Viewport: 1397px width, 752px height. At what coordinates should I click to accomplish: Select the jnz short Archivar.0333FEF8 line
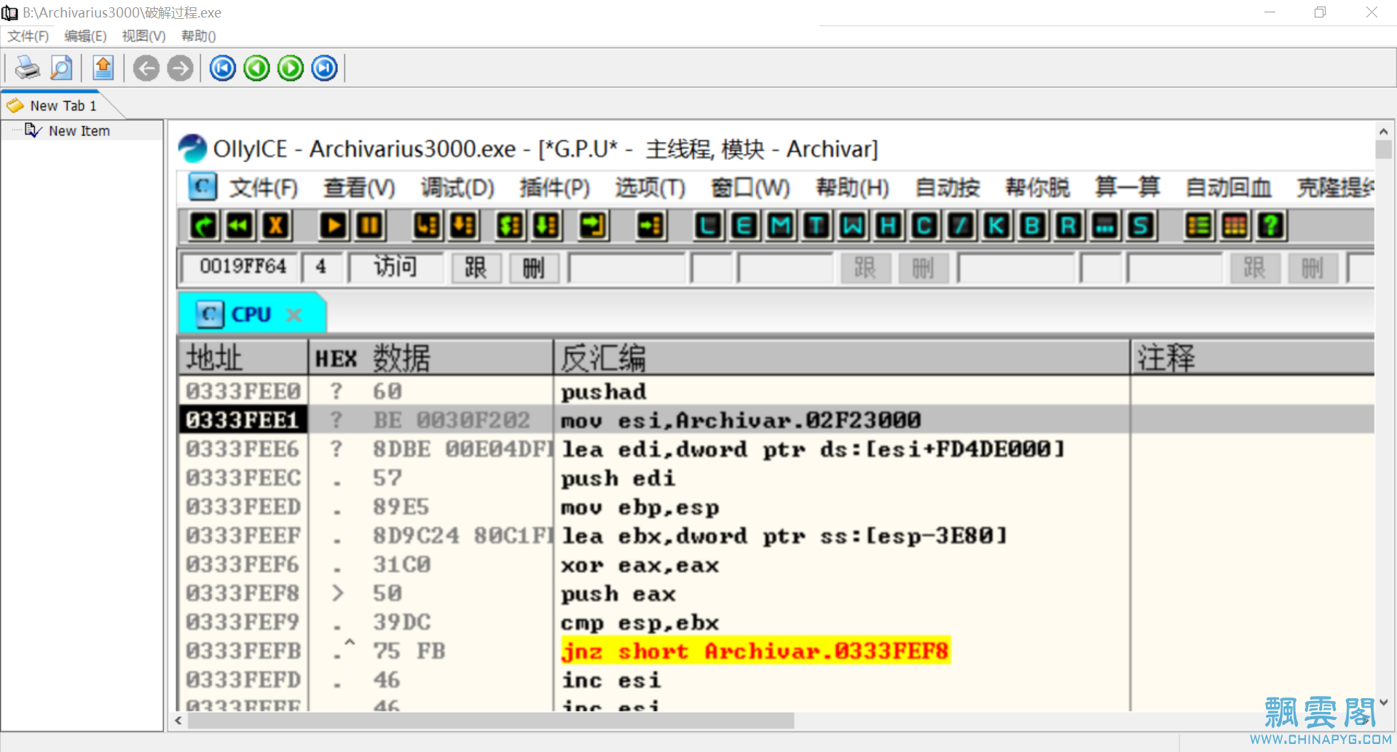[755, 651]
